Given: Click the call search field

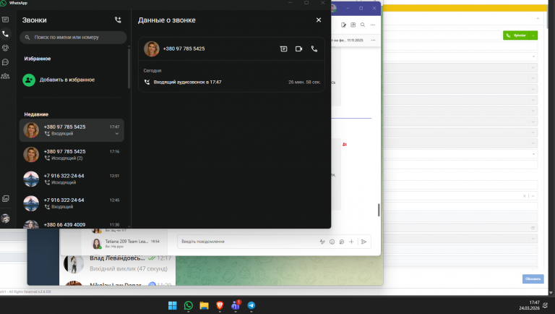Looking at the screenshot, I should click(x=73, y=37).
